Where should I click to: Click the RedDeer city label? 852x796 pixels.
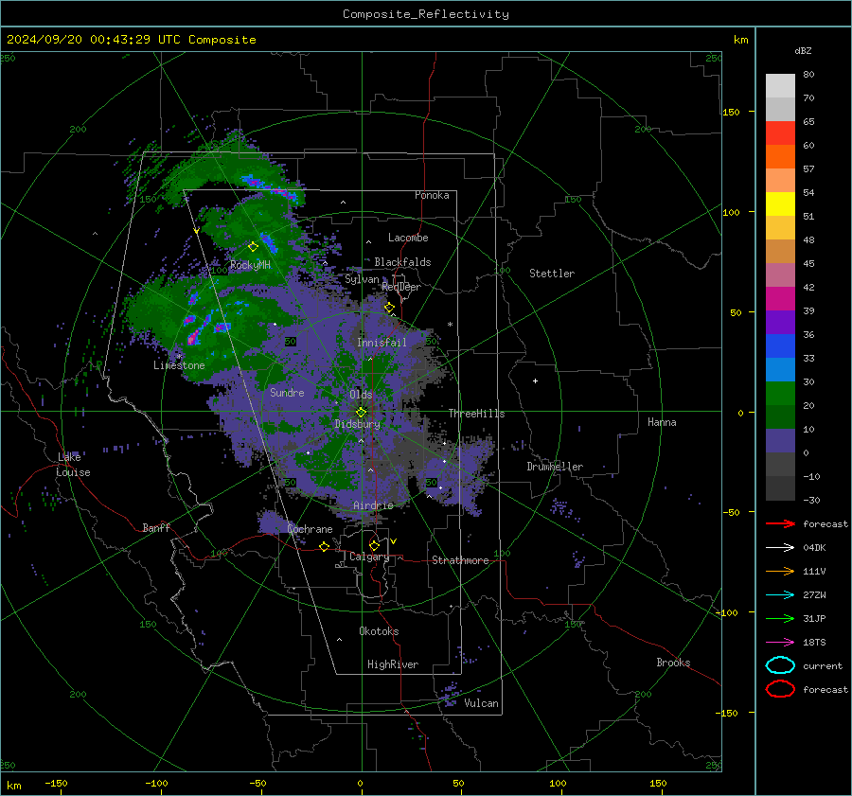401,287
